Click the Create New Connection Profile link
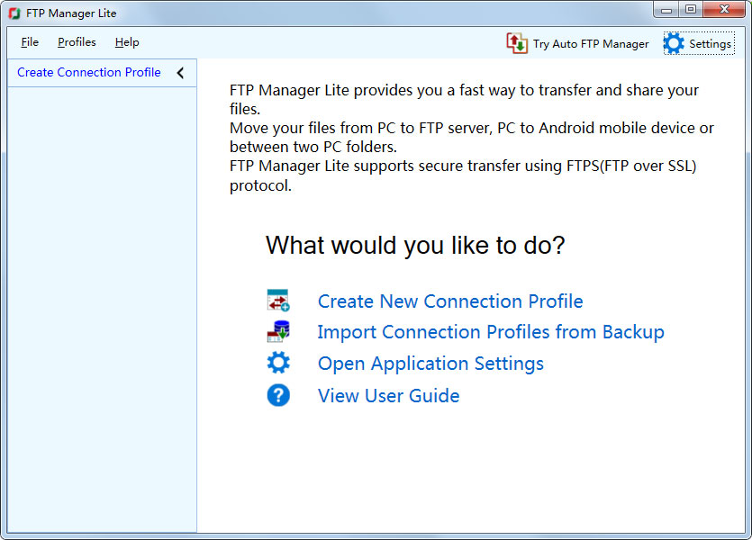This screenshot has height=540, width=752. pyautogui.click(x=450, y=301)
